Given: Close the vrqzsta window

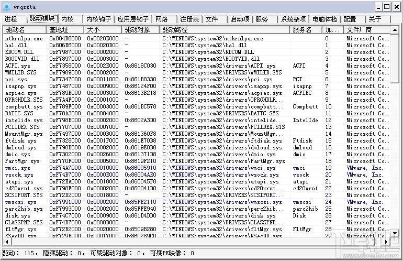Looking at the screenshot, I should (397, 7).
